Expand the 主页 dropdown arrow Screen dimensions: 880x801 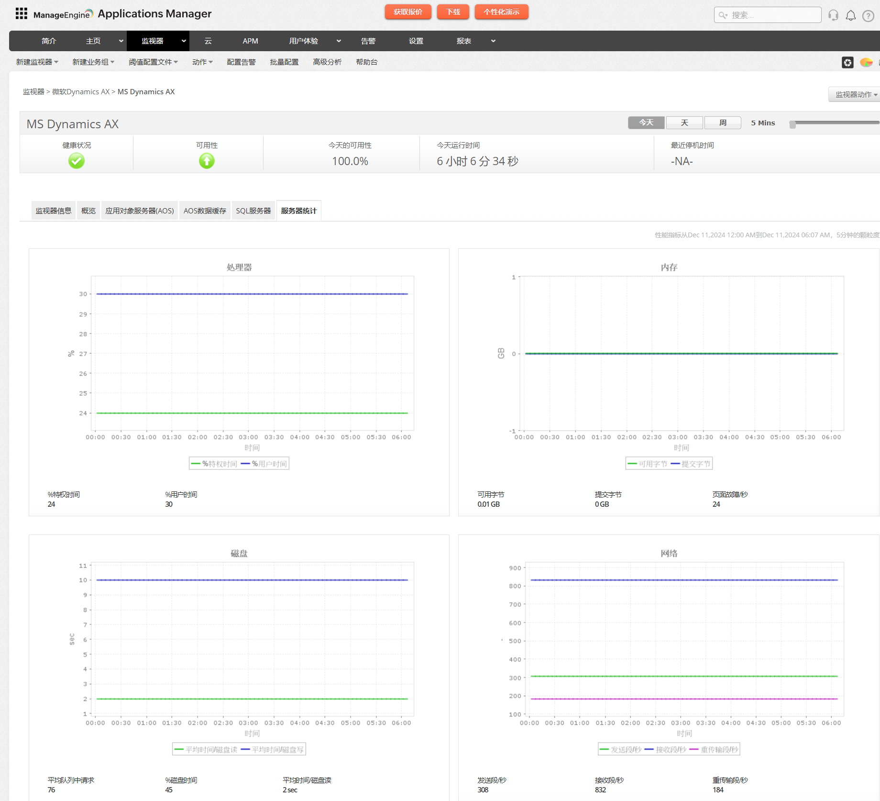pos(121,41)
